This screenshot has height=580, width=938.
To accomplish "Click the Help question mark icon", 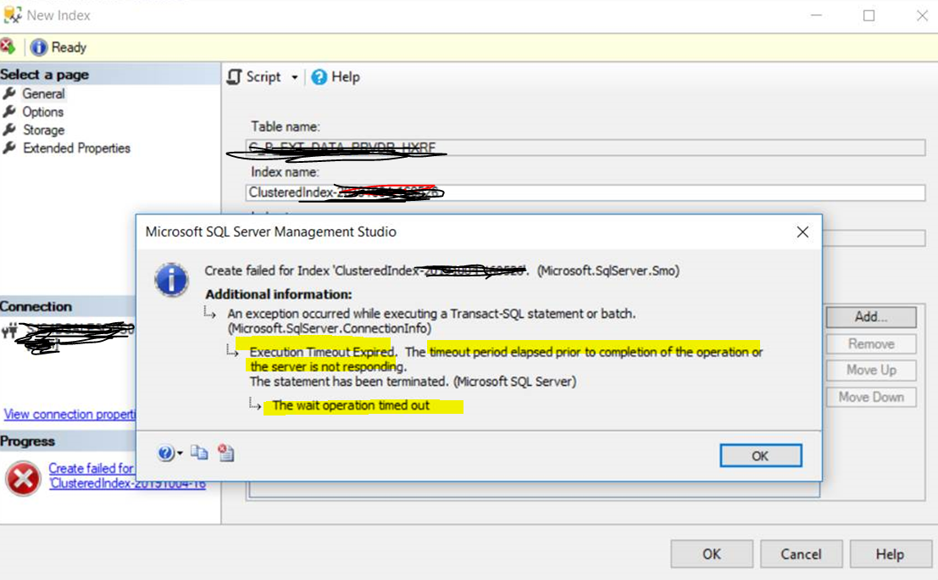I will (319, 77).
